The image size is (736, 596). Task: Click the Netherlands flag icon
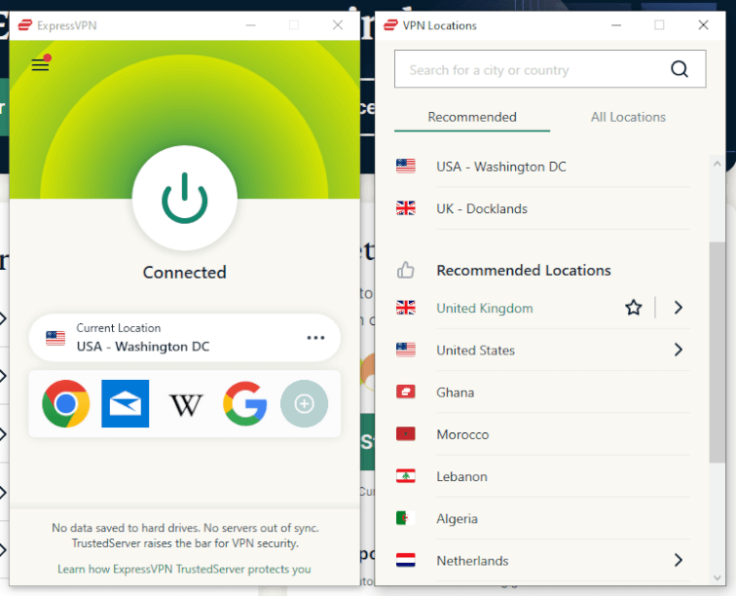click(406, 560)
